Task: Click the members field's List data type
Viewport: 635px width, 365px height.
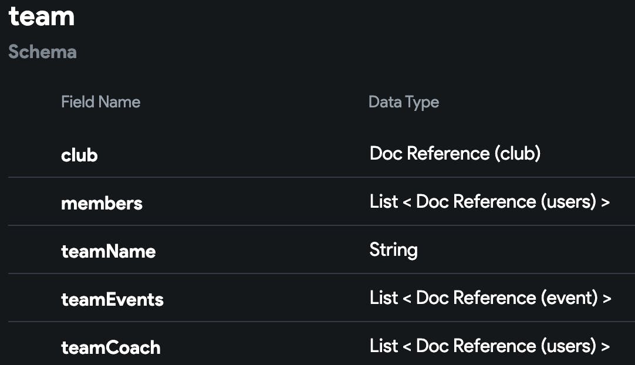Action: pos(489,202)
